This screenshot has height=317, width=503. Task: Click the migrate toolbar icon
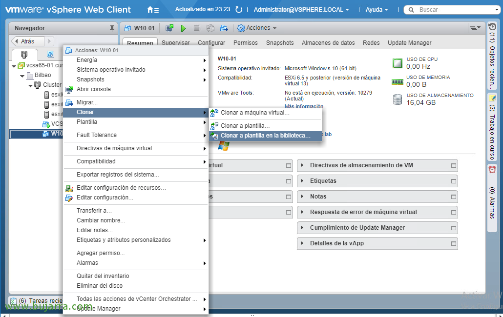coord(224,28)
